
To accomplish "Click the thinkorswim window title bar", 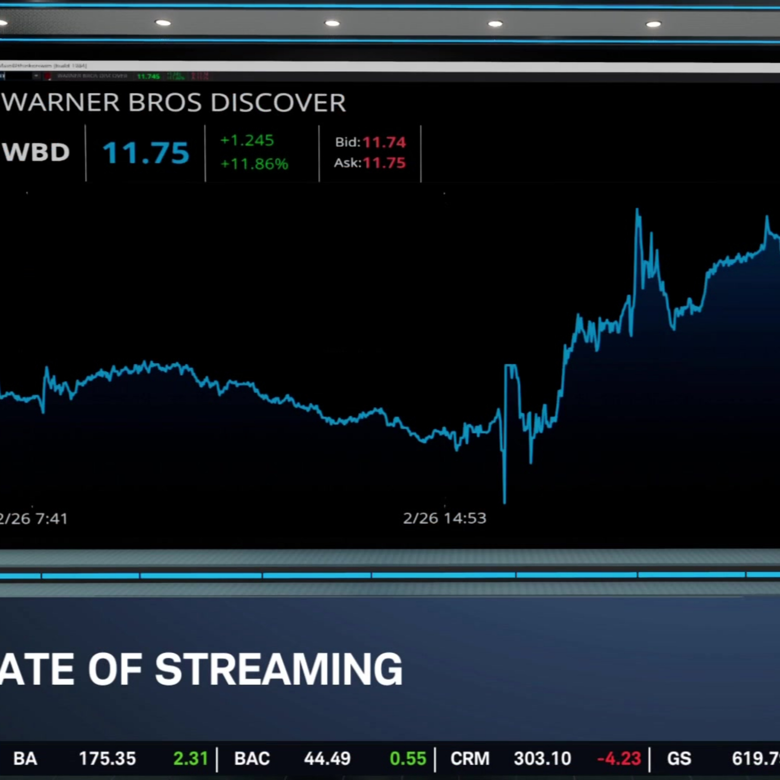I will pos(390,66).
